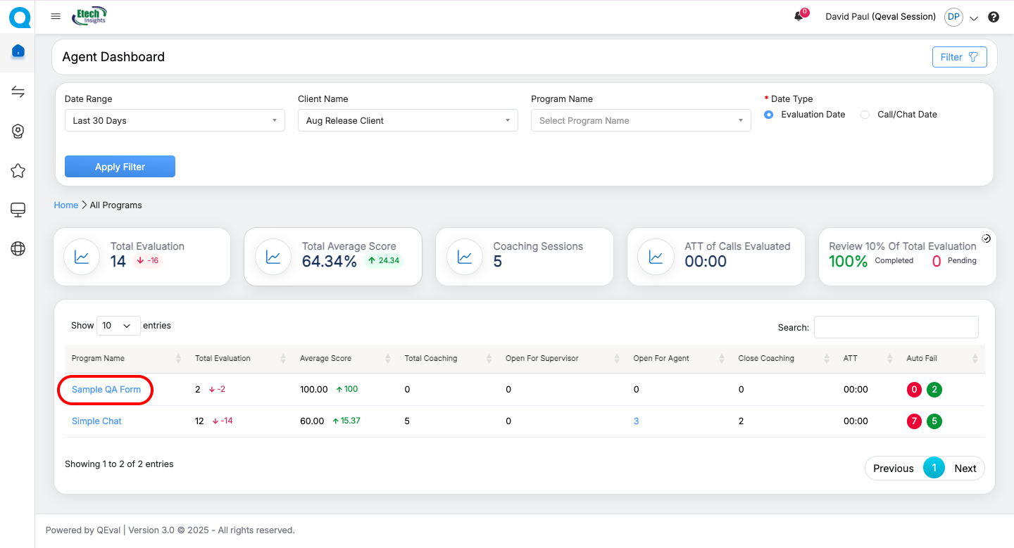Open the Date Range dropdown
The width and height of the screenshot is (1014, 548).
tap(175, 120)
